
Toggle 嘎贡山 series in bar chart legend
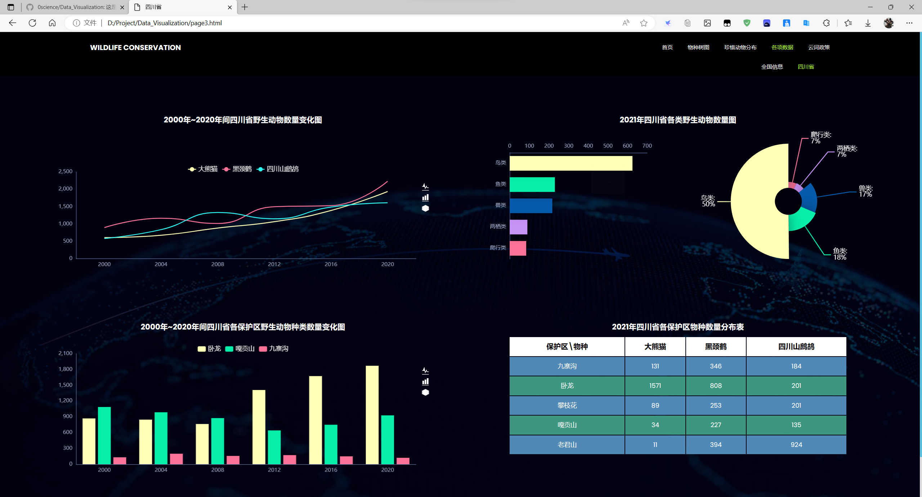[240, 349]
